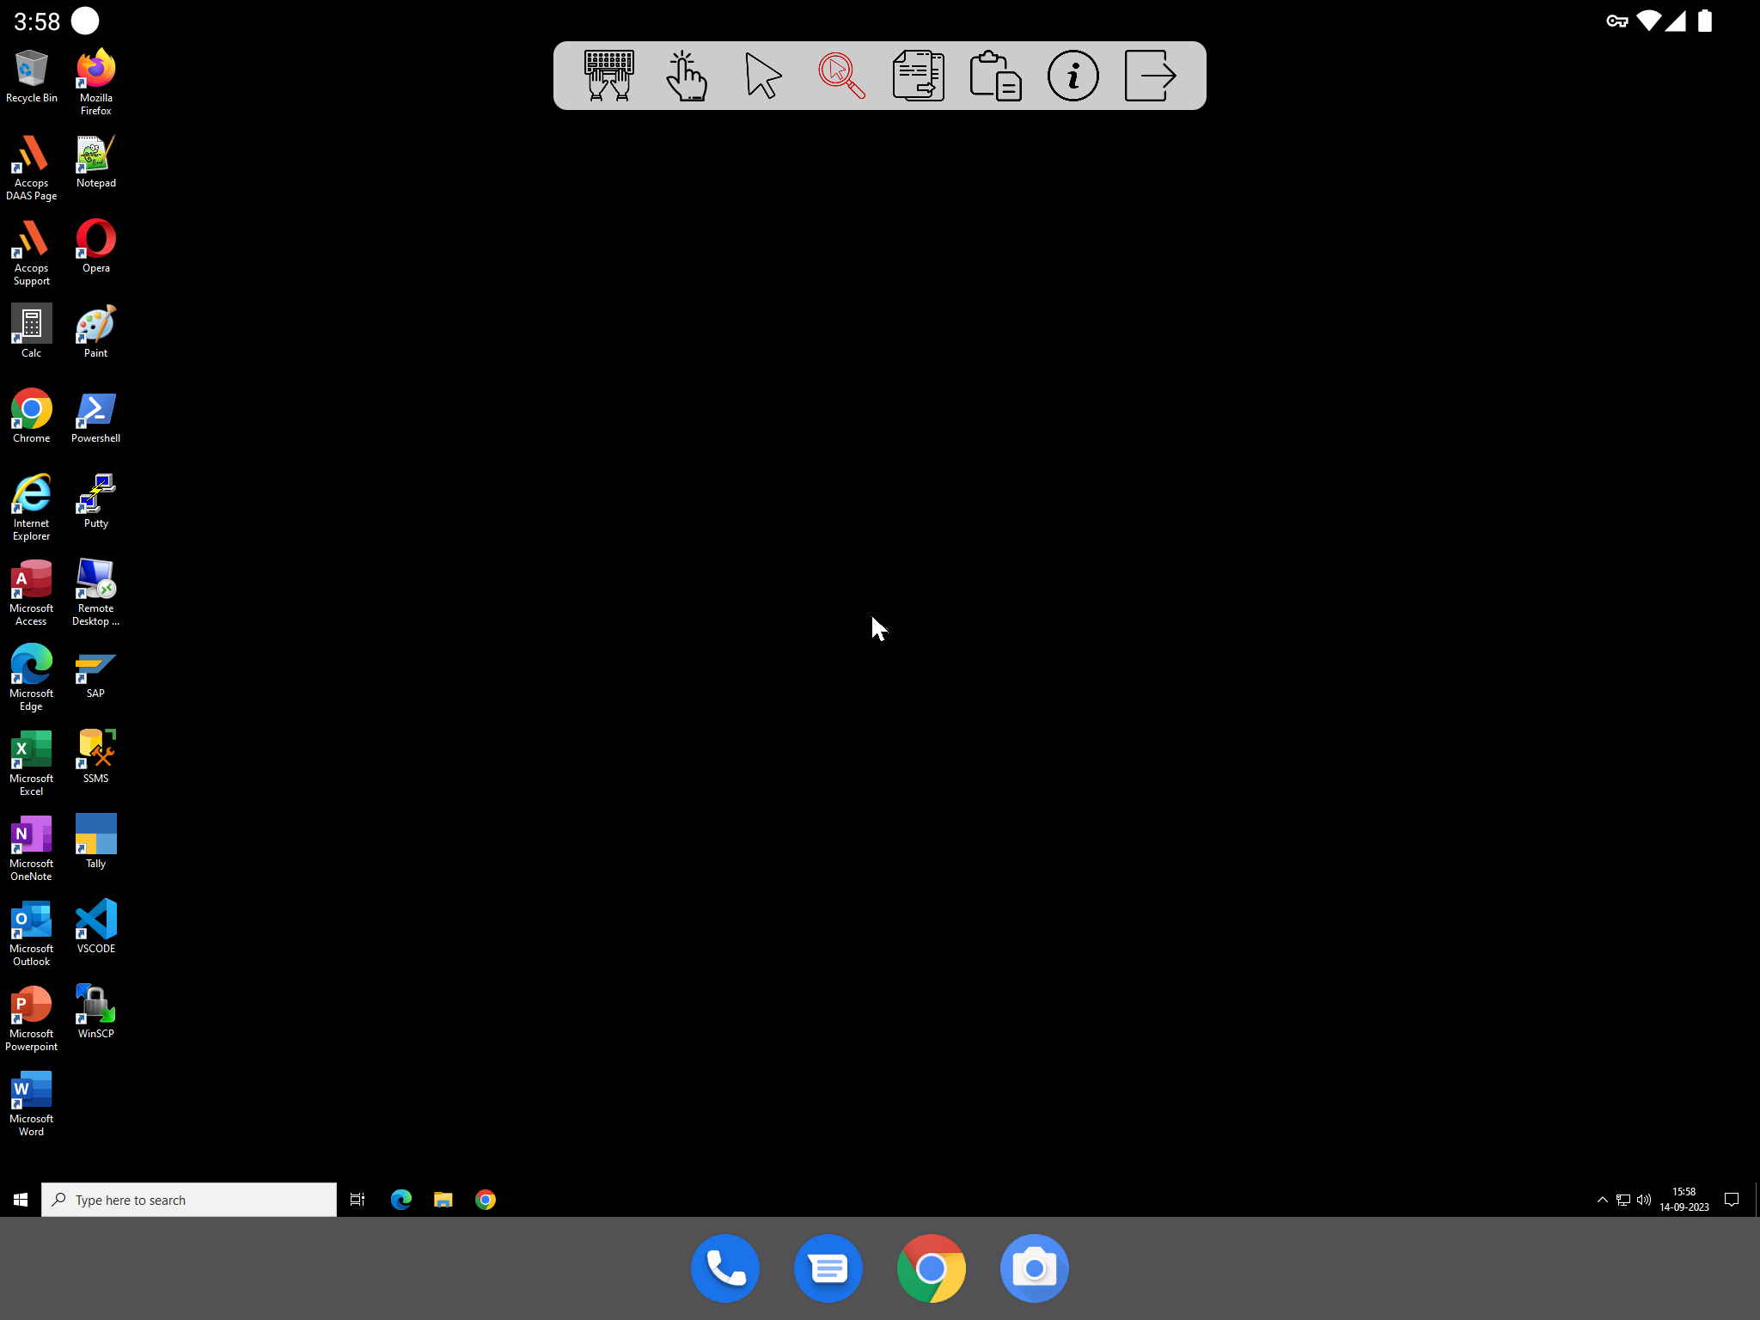The image size is (1760, 1320).
Task: Open the keyboard tool in the remote toolbar
Action: point(609,76)
